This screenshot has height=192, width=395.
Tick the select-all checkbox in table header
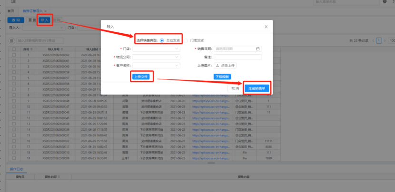14,49
